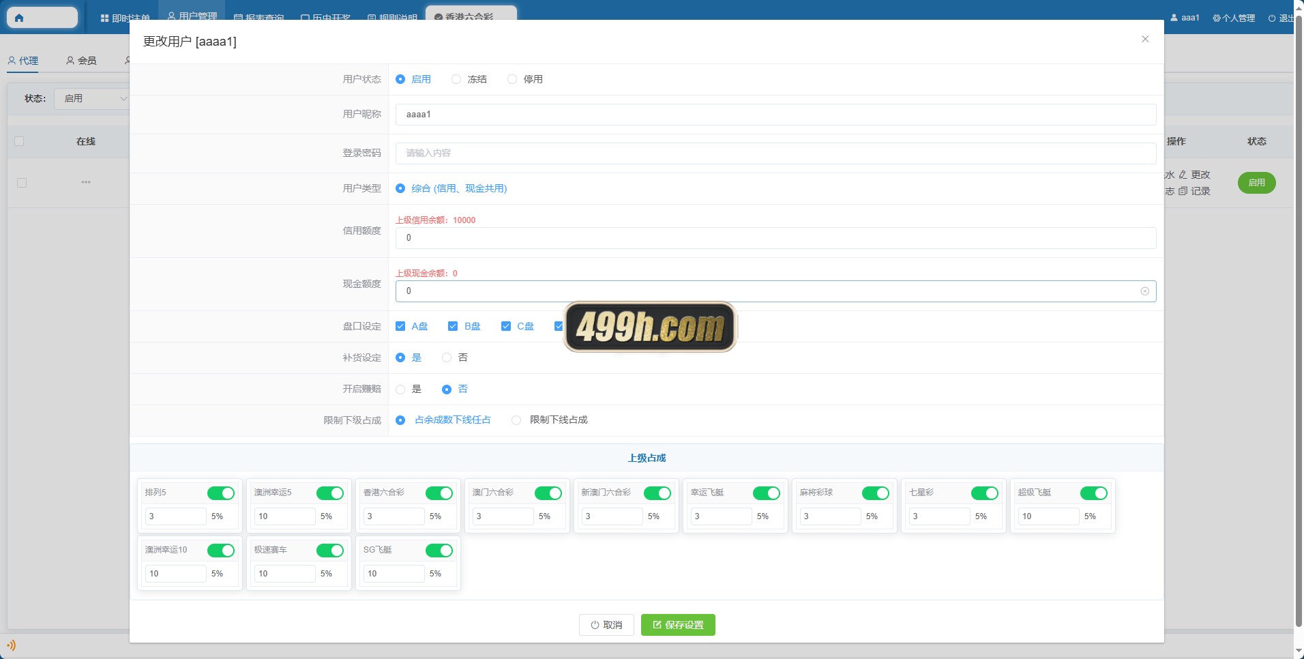Clear the 现金额度 field with its clear icon
This screenshot has height=659, width=1304.
click(1144, 291)
